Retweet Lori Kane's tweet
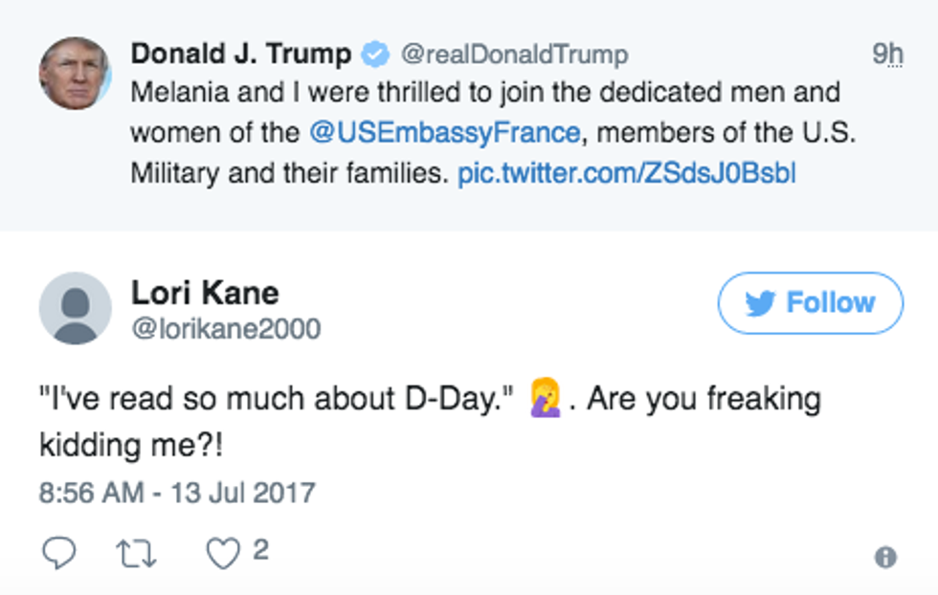 pyautogui.click(x=138, y=554)
